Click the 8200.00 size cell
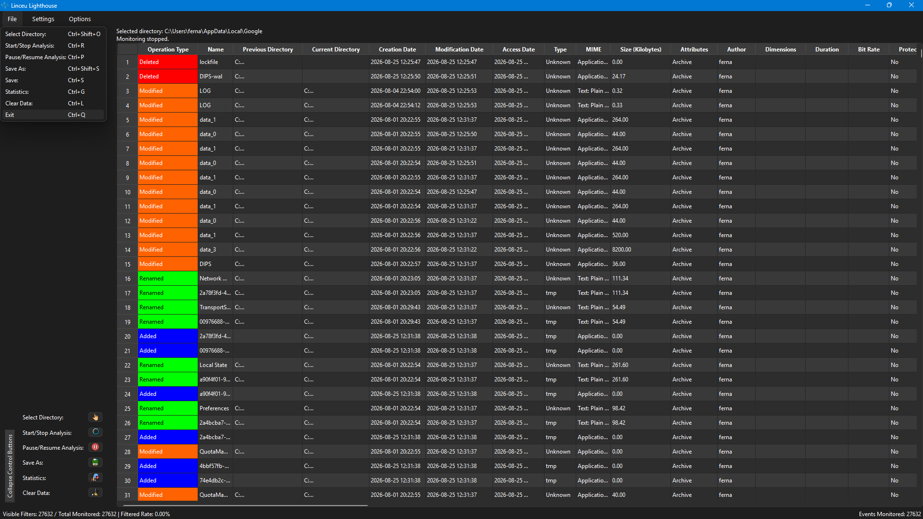 click(x=641, y=250)
